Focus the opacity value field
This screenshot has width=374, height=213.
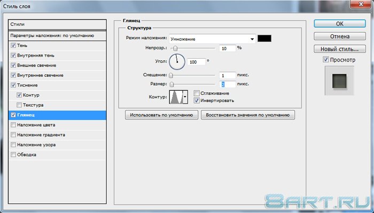pyautogui.click(x=227, y=49)
